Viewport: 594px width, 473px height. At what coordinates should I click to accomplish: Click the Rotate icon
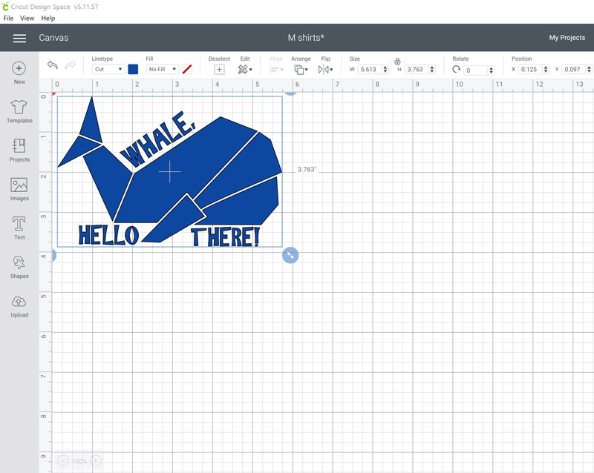457,69
